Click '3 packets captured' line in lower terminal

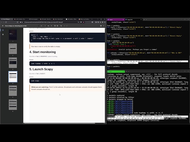(x=115, y=95)
